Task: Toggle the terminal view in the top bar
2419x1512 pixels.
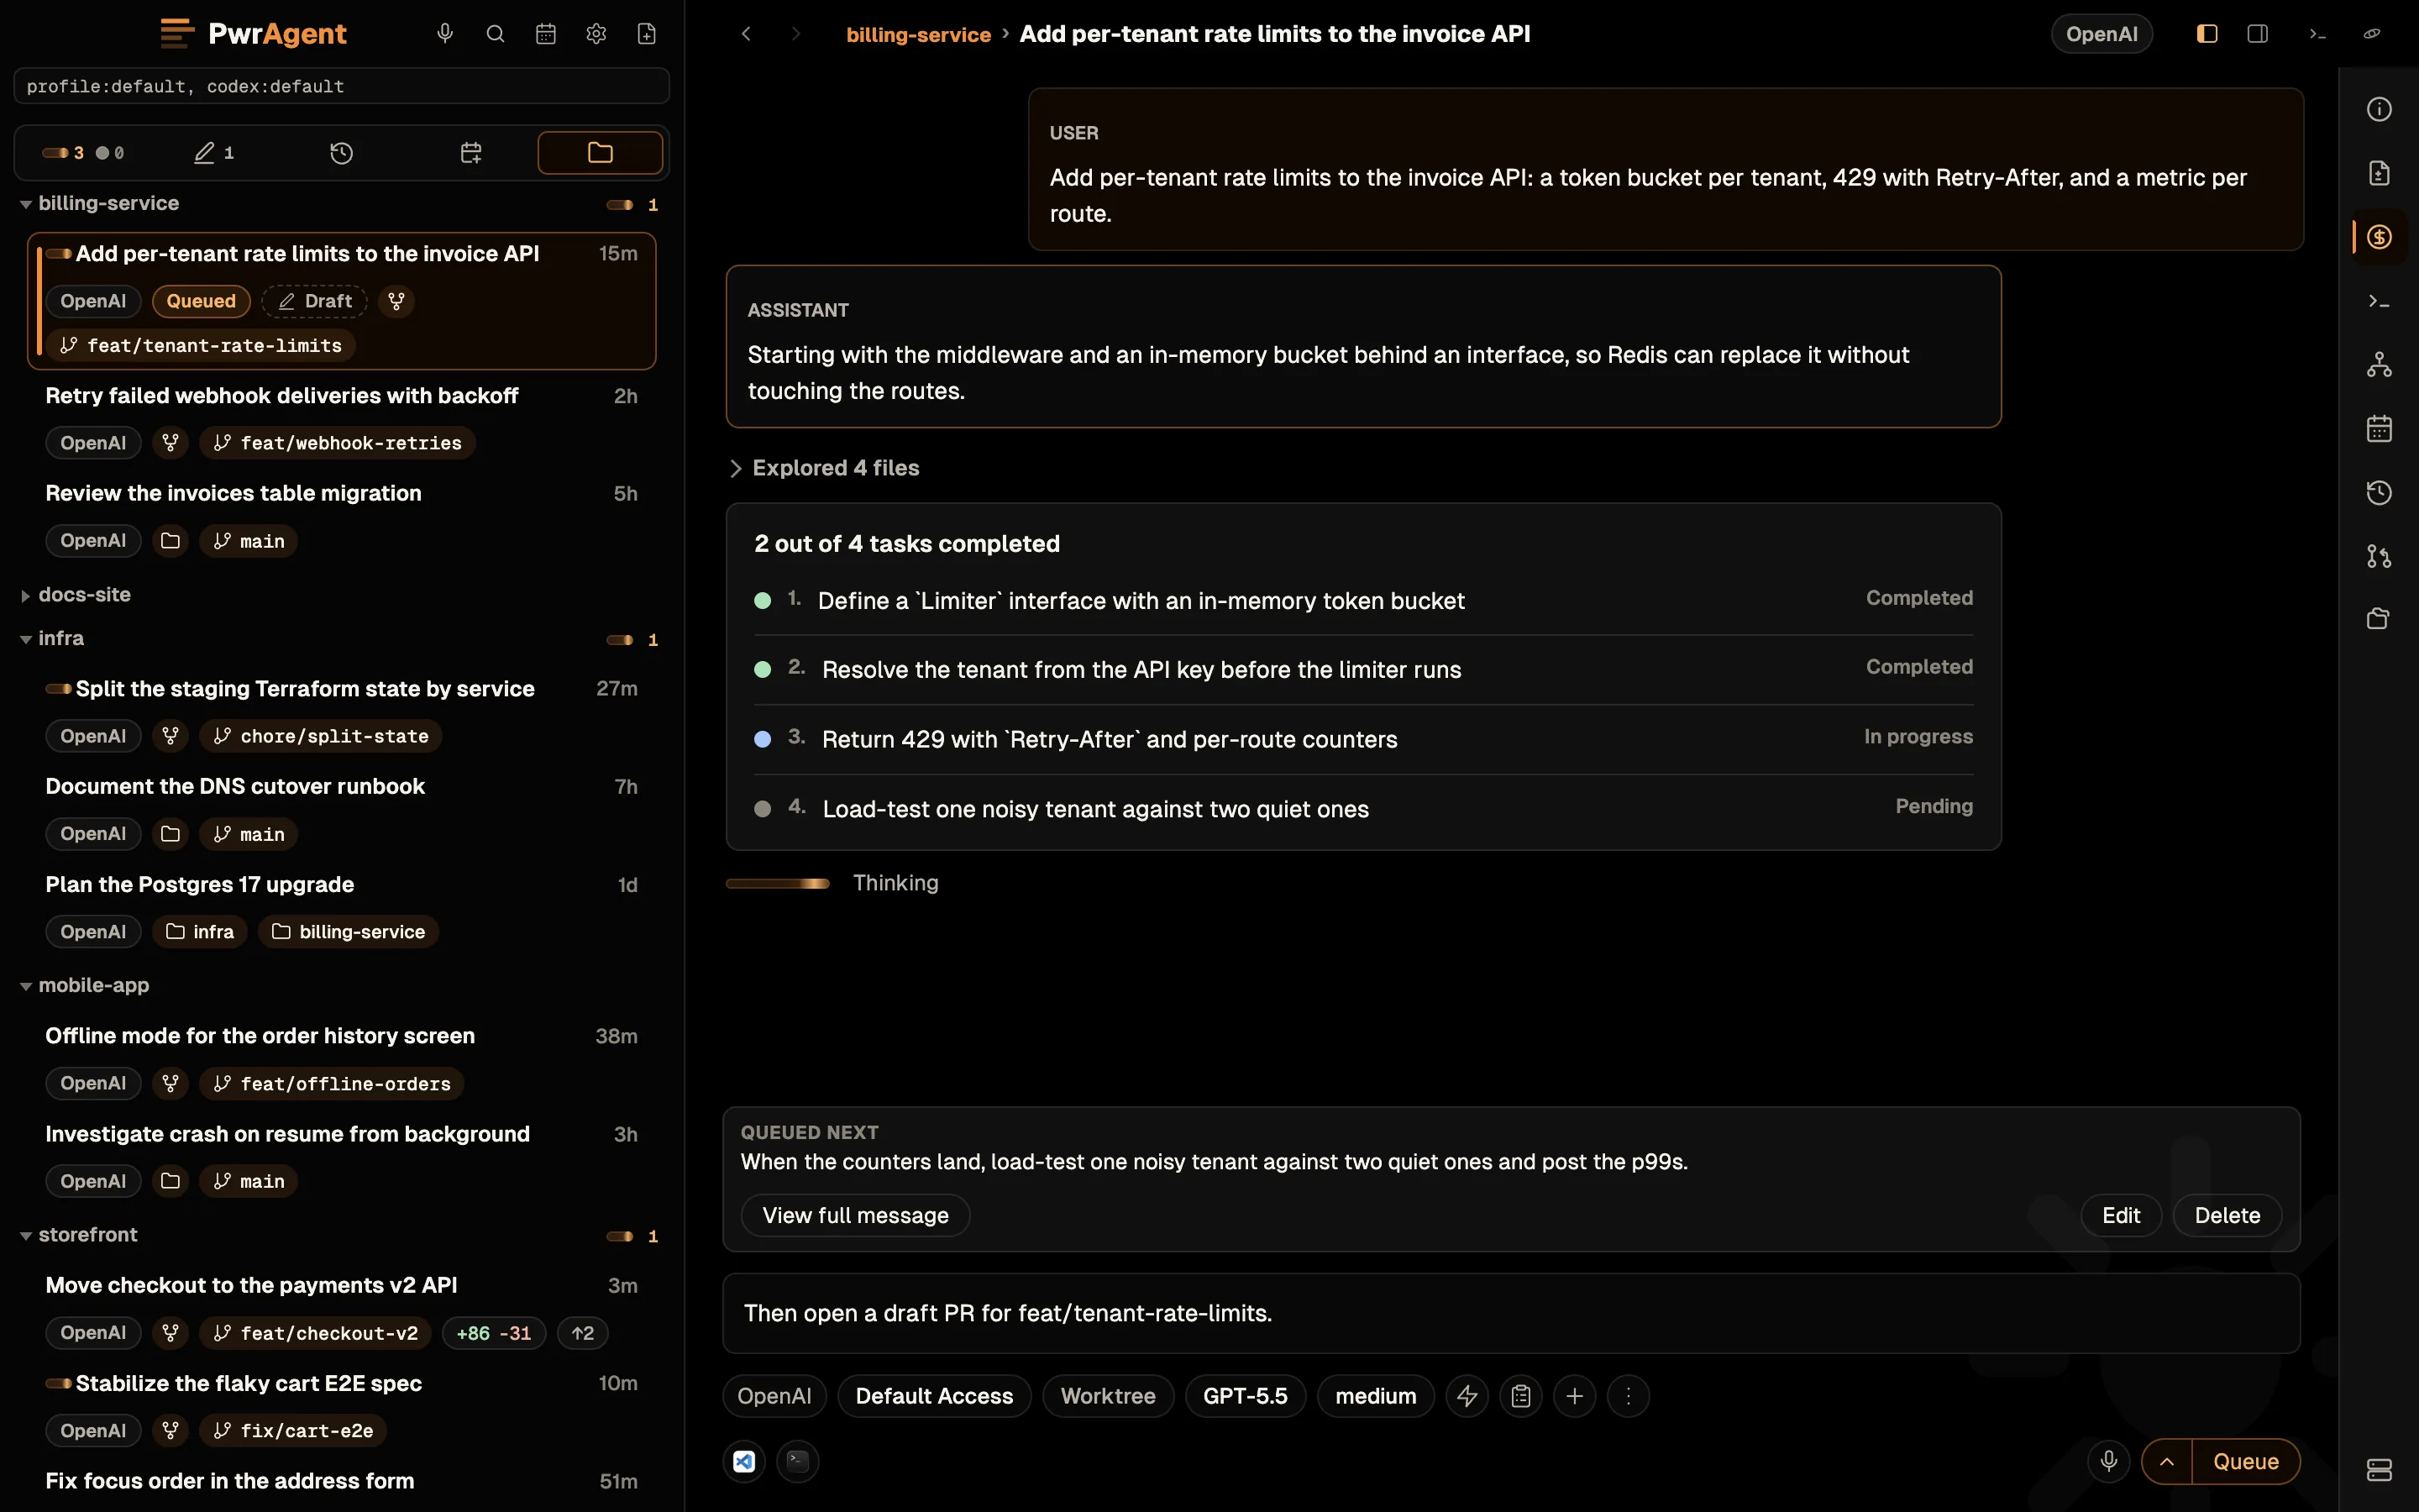Action: (x=2317, y=34)
